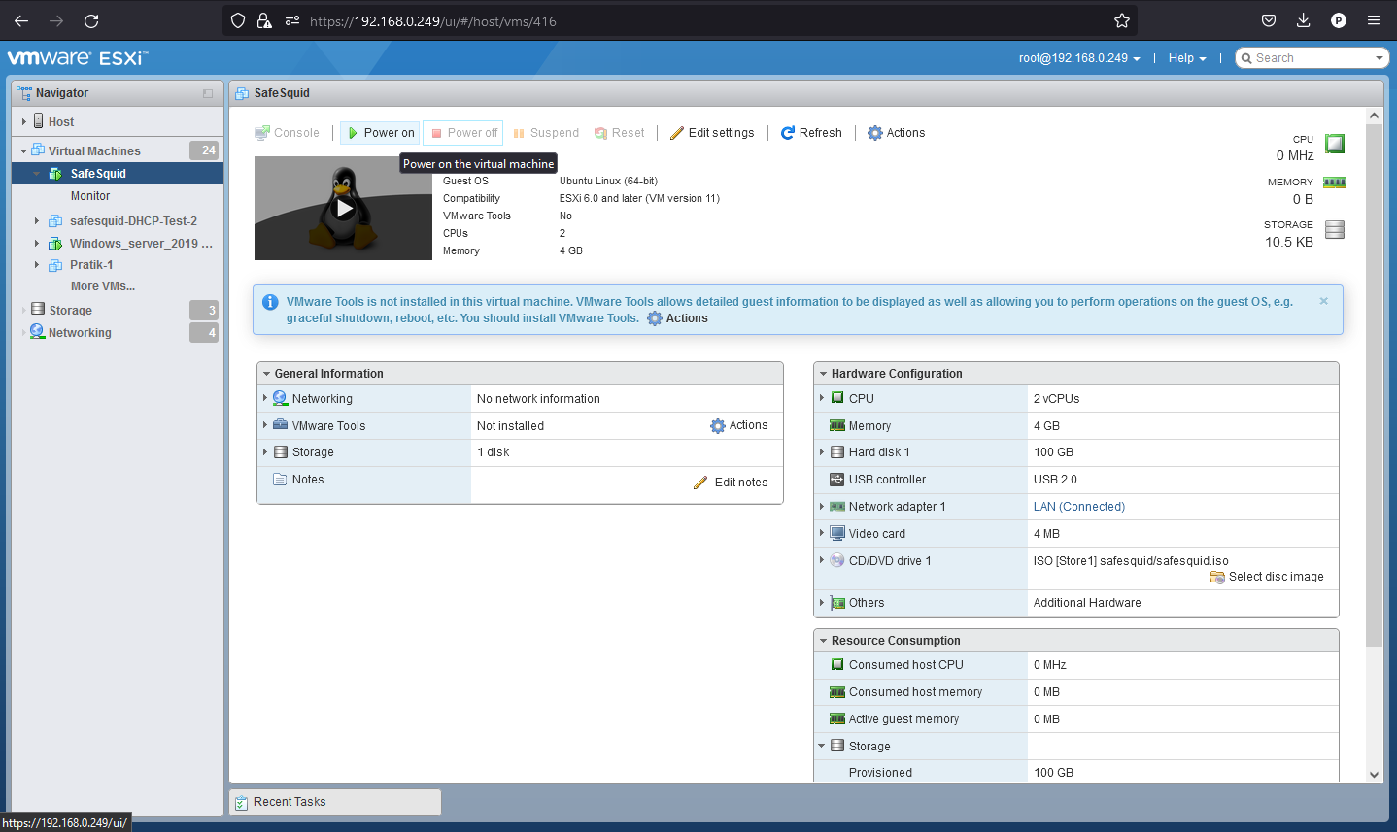Expand the Others hardware row

822,602
